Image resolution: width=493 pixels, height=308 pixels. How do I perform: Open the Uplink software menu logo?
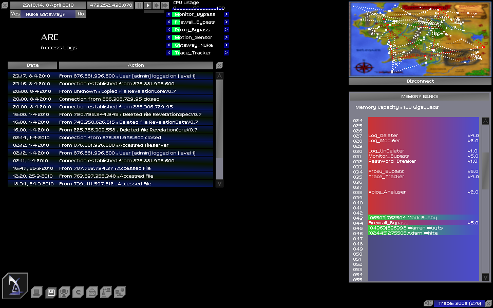click(x=14, y=285)
